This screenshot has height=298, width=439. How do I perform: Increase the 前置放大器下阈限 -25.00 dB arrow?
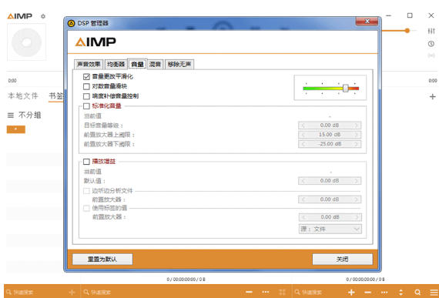click(x=356, y=144)
